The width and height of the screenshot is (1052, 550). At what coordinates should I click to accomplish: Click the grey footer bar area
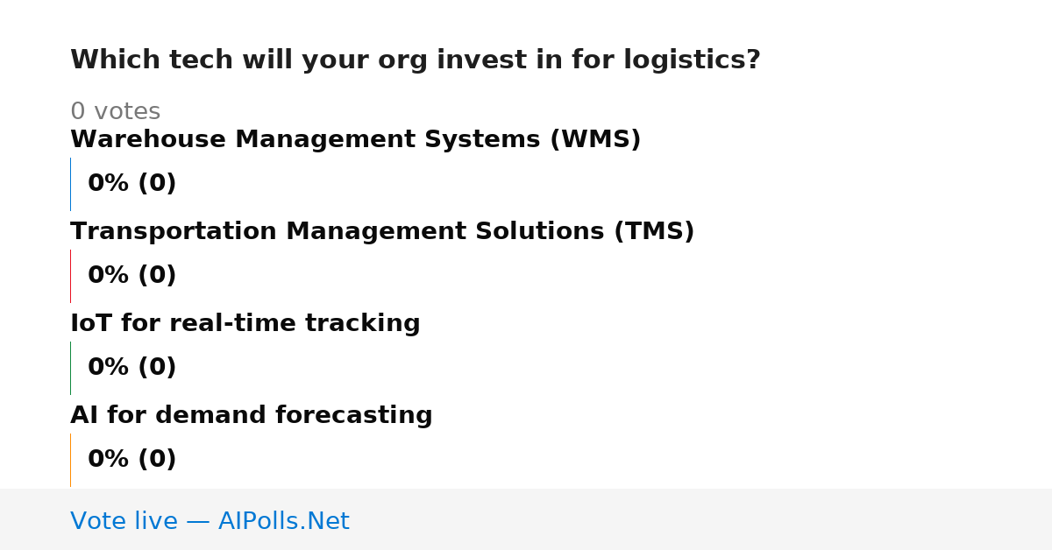(526, 519)
